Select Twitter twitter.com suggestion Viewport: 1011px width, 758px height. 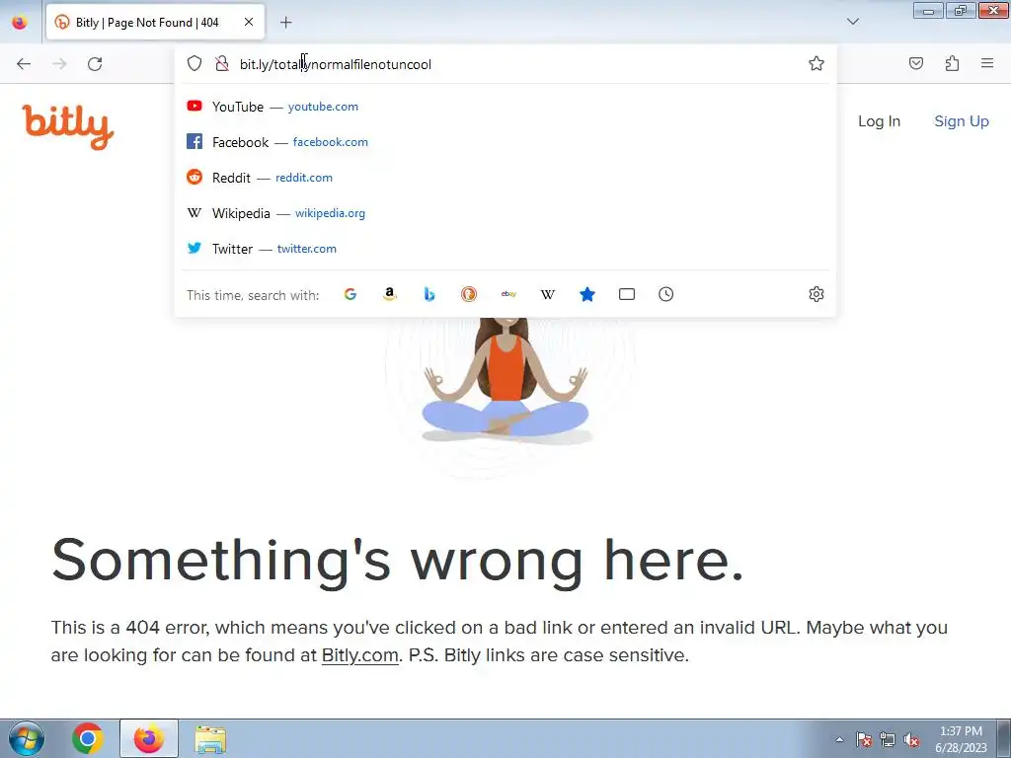[505, 248]
